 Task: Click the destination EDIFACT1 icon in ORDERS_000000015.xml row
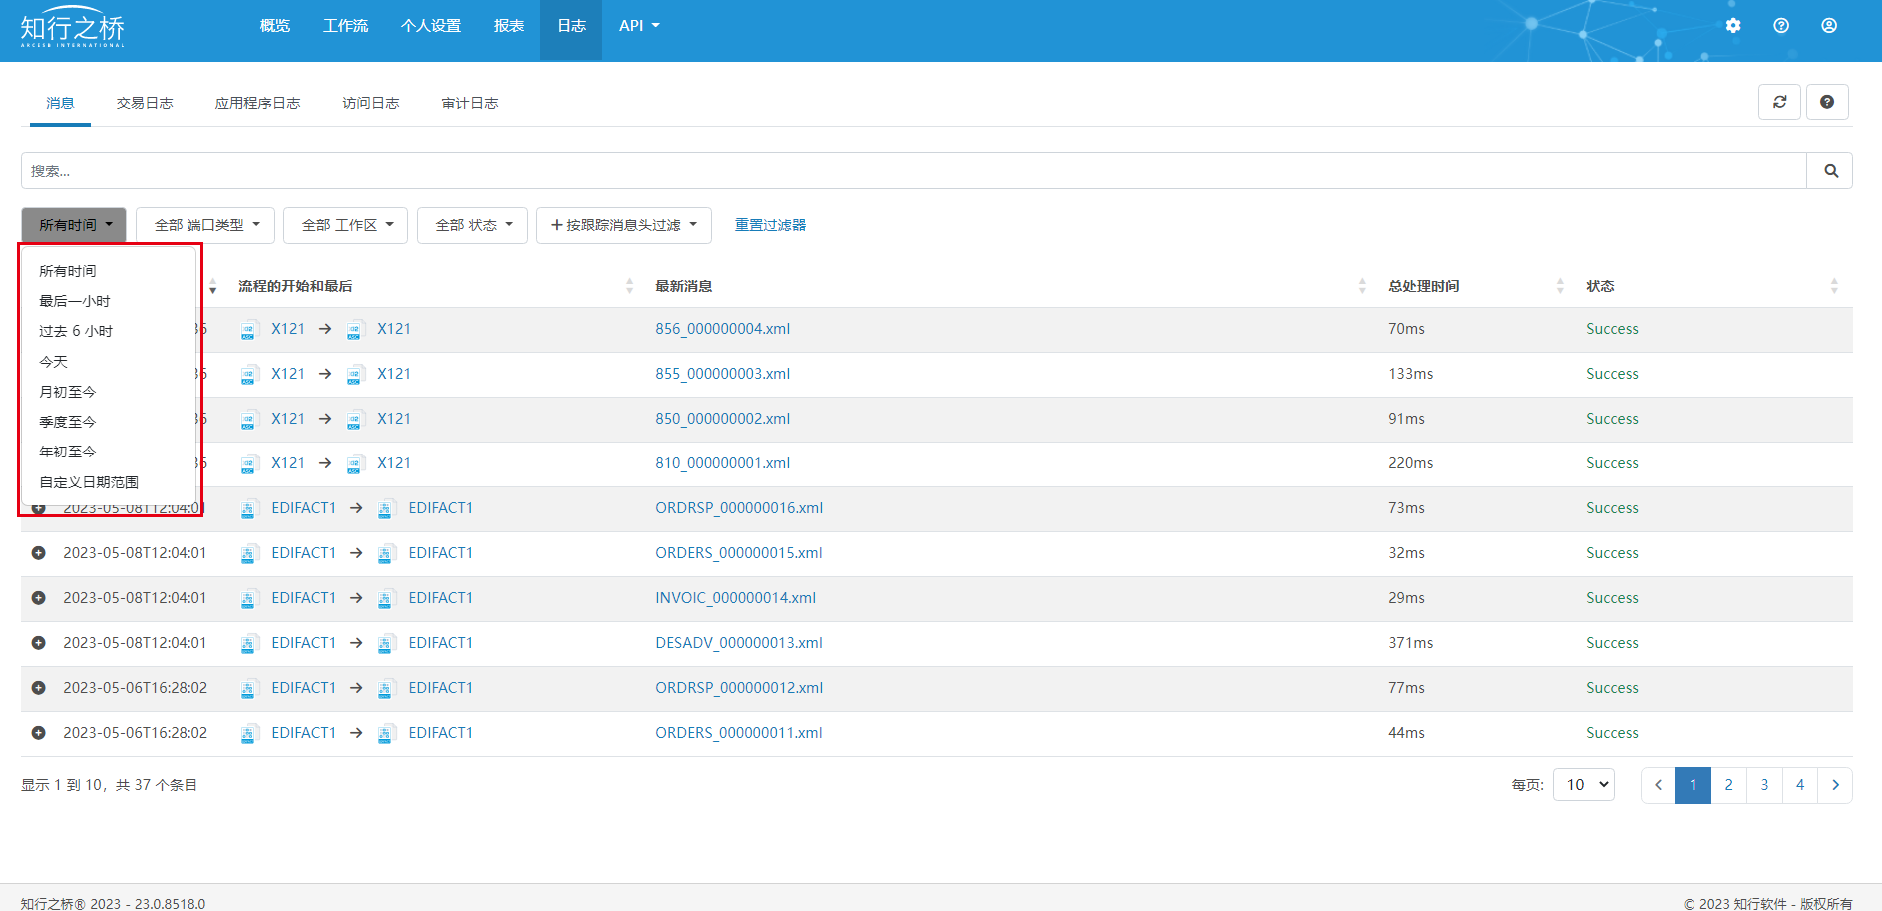[387, 554]
